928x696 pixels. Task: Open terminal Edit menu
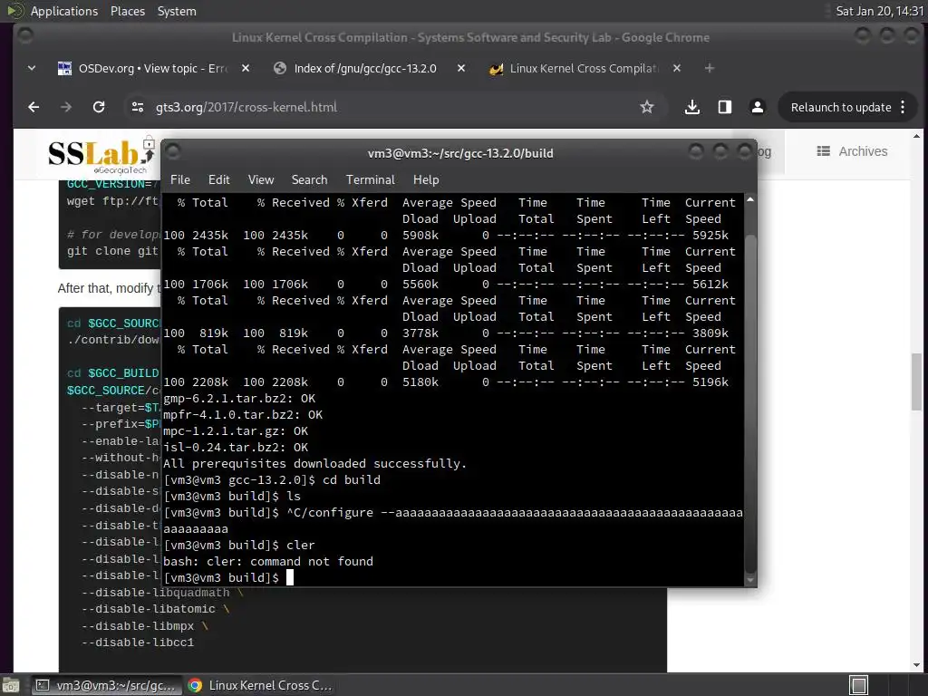[218, 180]
